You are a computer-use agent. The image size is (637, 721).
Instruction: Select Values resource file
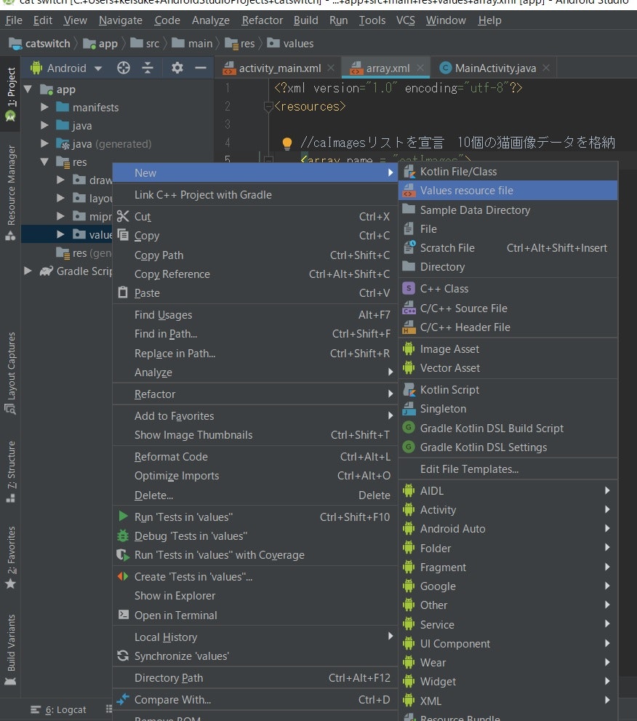[508, 191]
